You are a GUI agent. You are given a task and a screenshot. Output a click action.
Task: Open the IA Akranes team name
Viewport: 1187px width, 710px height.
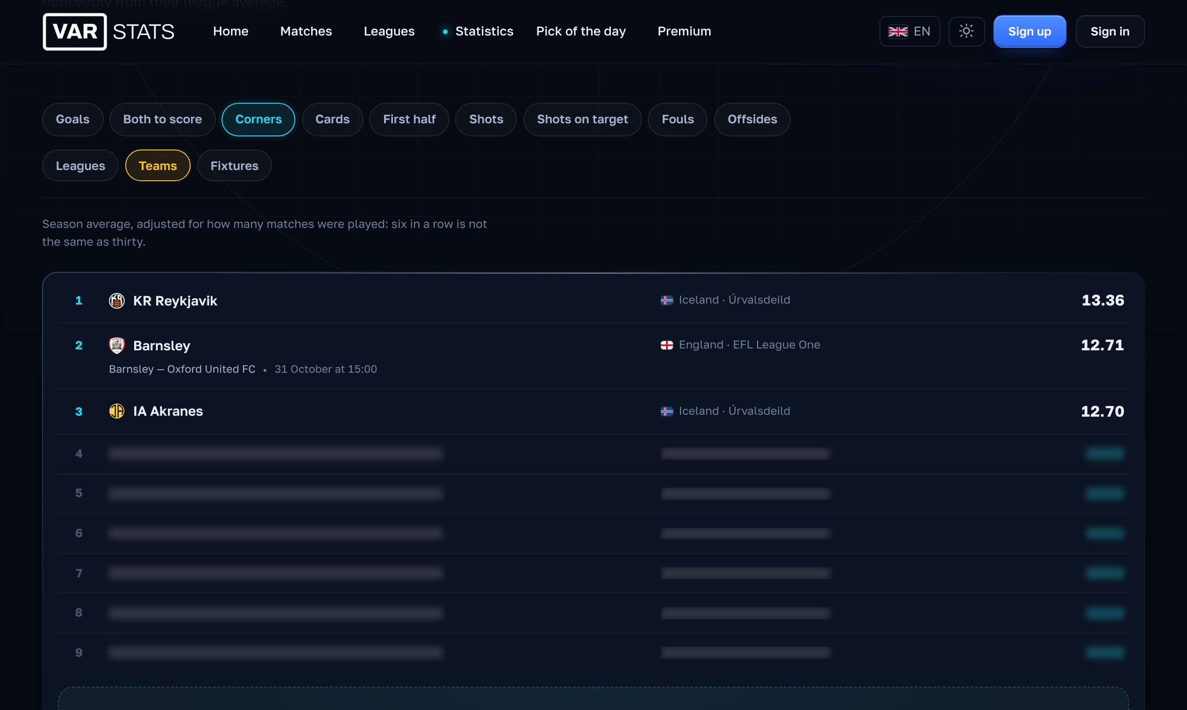click(x=168, y=411)
